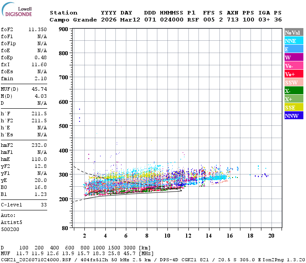Click the 900 km height axis label
Screen dimensions: 306x263
pyautogui.click(x=63, y=29)
